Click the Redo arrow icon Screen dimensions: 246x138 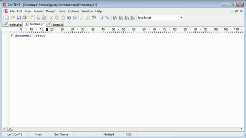pyautogui.click(x=75, y=18)
